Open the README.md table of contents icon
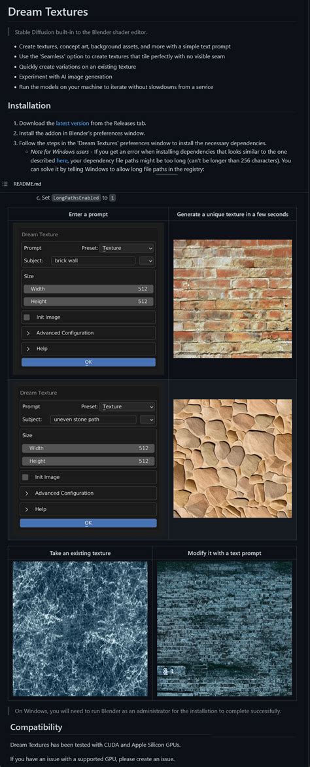Viewport: 310px width, 767px height. coord(5,183)
